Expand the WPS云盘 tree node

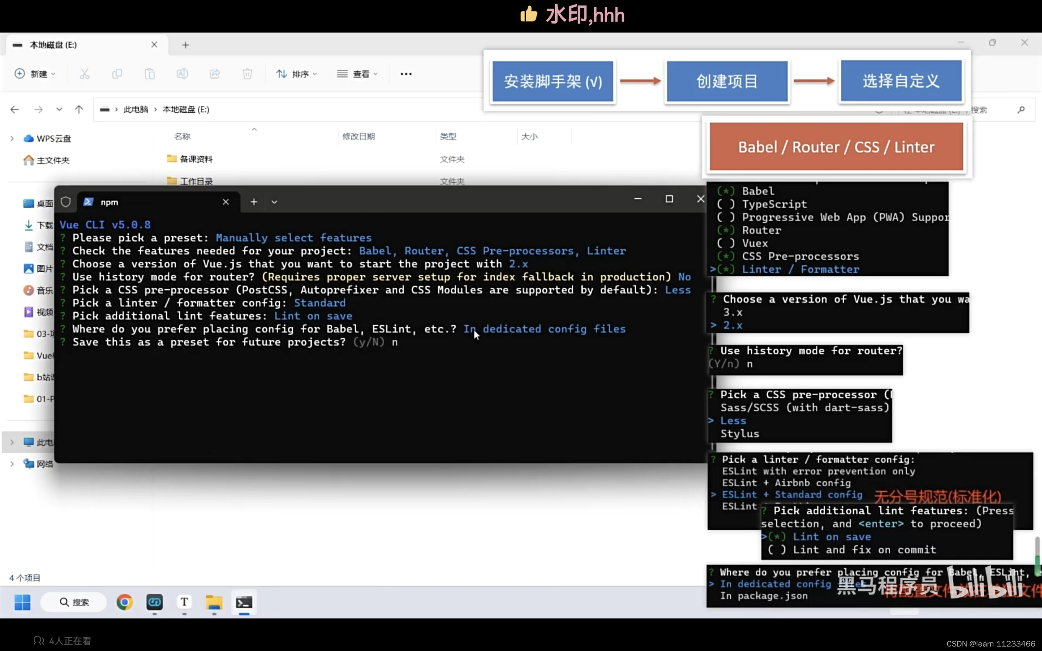[12, 138]
